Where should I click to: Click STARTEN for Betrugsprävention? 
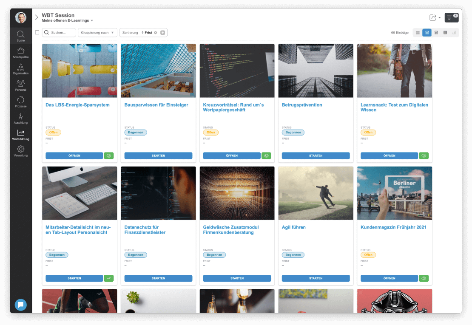(x=316, y=156)
